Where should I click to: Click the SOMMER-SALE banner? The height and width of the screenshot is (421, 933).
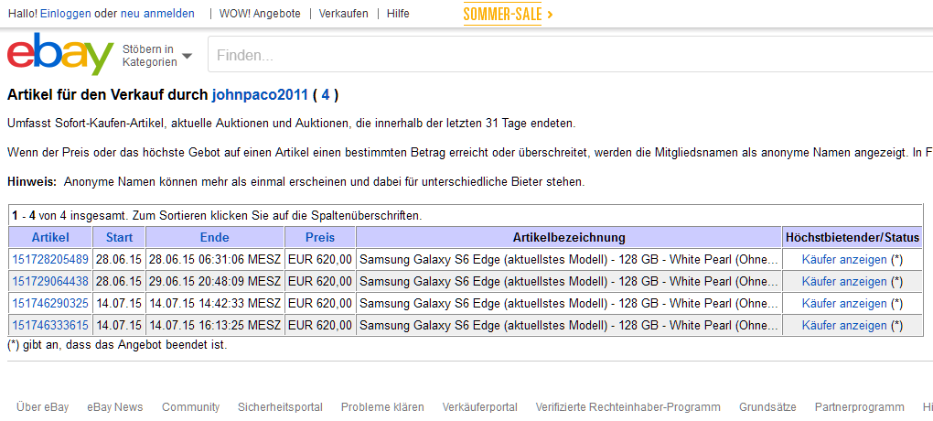pos(509,15)
